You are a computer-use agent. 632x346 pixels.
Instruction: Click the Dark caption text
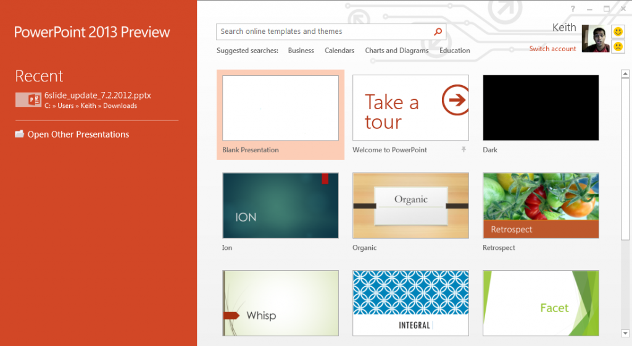[x=490, y=150]
